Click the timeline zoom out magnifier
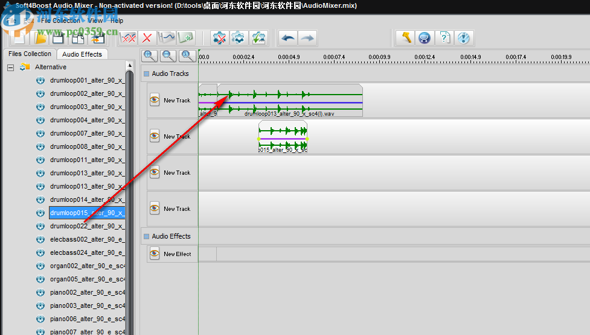The height and width of the screenshot is (335, 590). (x=168, y=56)
